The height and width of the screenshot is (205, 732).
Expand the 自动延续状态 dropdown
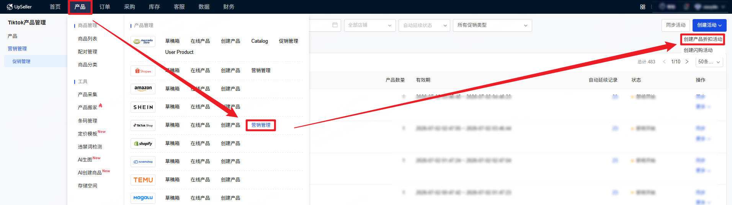point(424,25)
